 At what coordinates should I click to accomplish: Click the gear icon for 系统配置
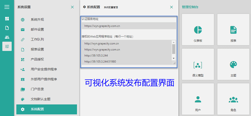23,109
